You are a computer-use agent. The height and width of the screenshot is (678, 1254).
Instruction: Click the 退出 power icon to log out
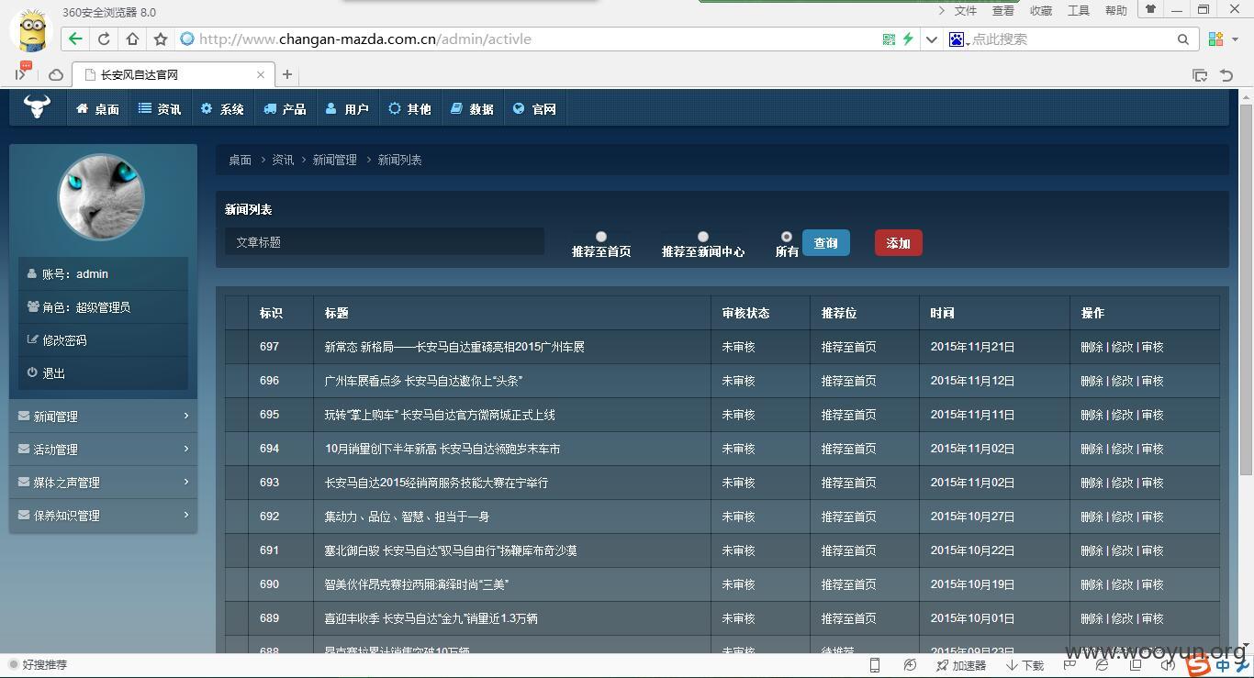pyautogui.click(x=32, y=372)
